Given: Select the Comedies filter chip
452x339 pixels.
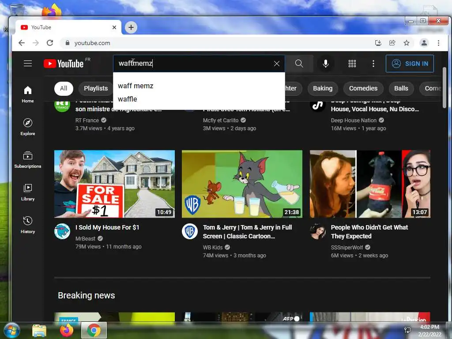Looking at the screenshot, I should pyautogui.click(x=363, y=88).
